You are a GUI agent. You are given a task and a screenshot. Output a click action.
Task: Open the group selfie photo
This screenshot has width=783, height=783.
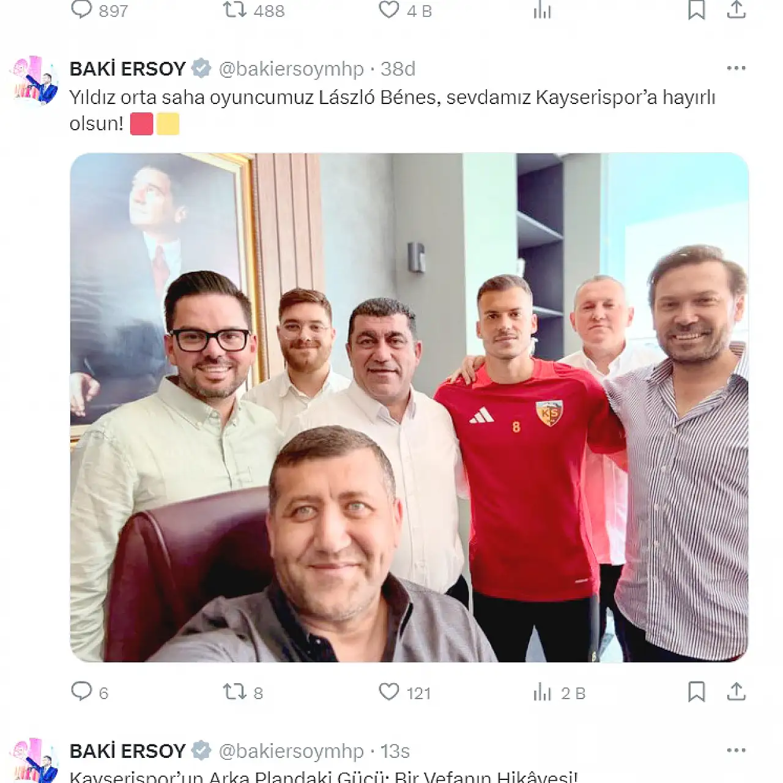tap(409, 407)
